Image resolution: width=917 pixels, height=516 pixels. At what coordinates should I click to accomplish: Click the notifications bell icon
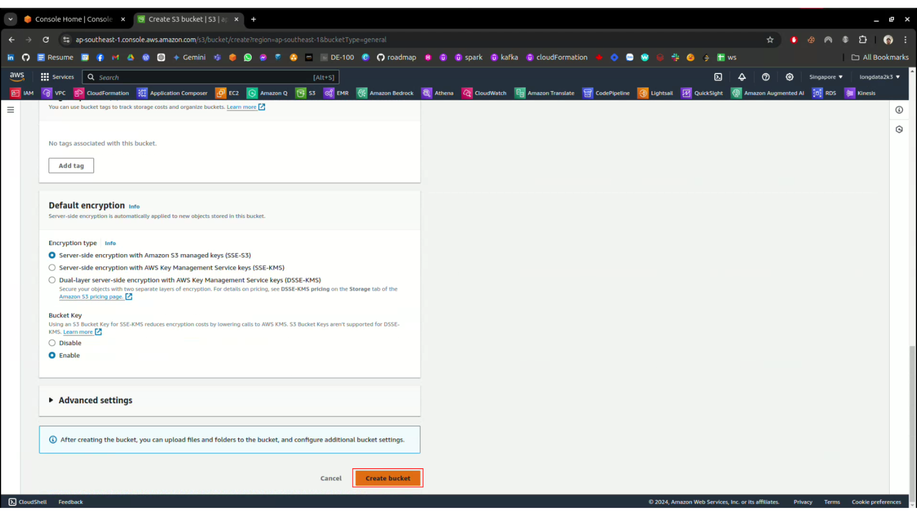point(742,77)
